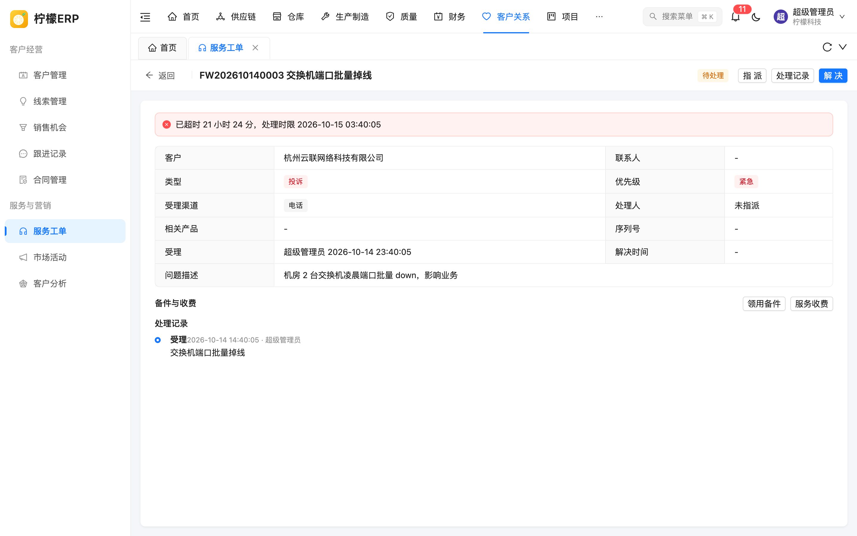
Task: Go to 销售机会 sidebar item
Action: click(x=65, y=128)
